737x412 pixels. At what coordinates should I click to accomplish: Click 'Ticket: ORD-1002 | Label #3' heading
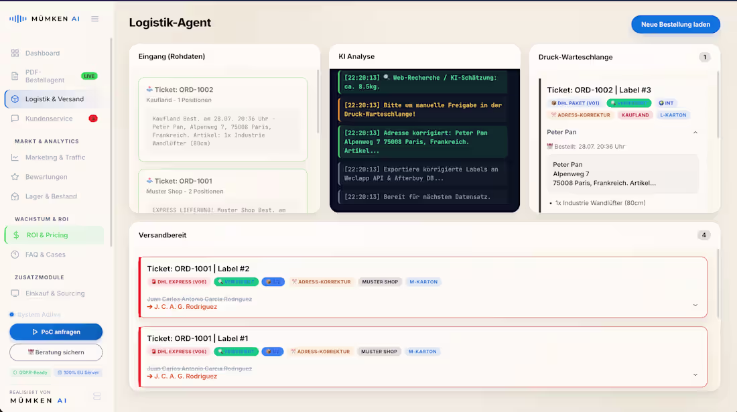coord(599,90)
